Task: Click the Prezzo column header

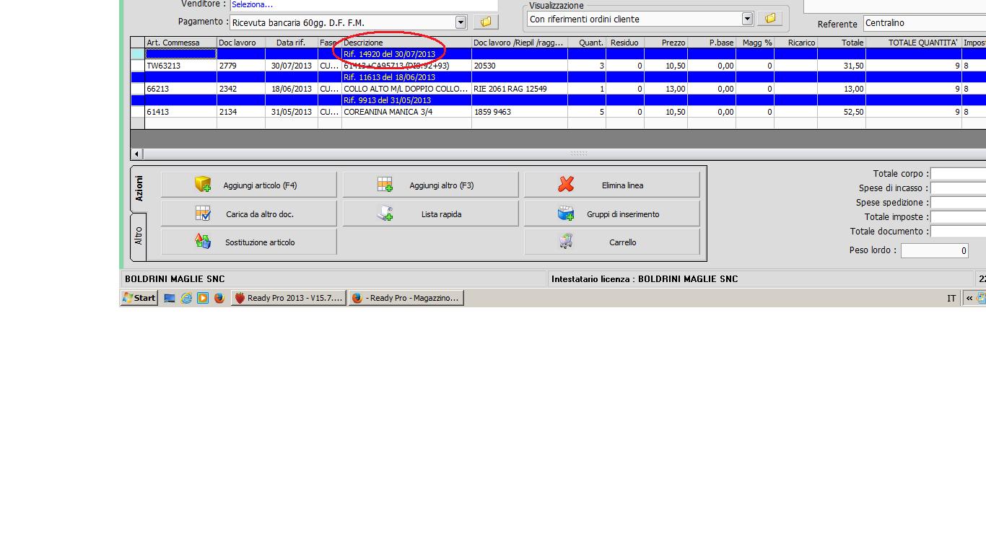Action: [x=666, y=43]
